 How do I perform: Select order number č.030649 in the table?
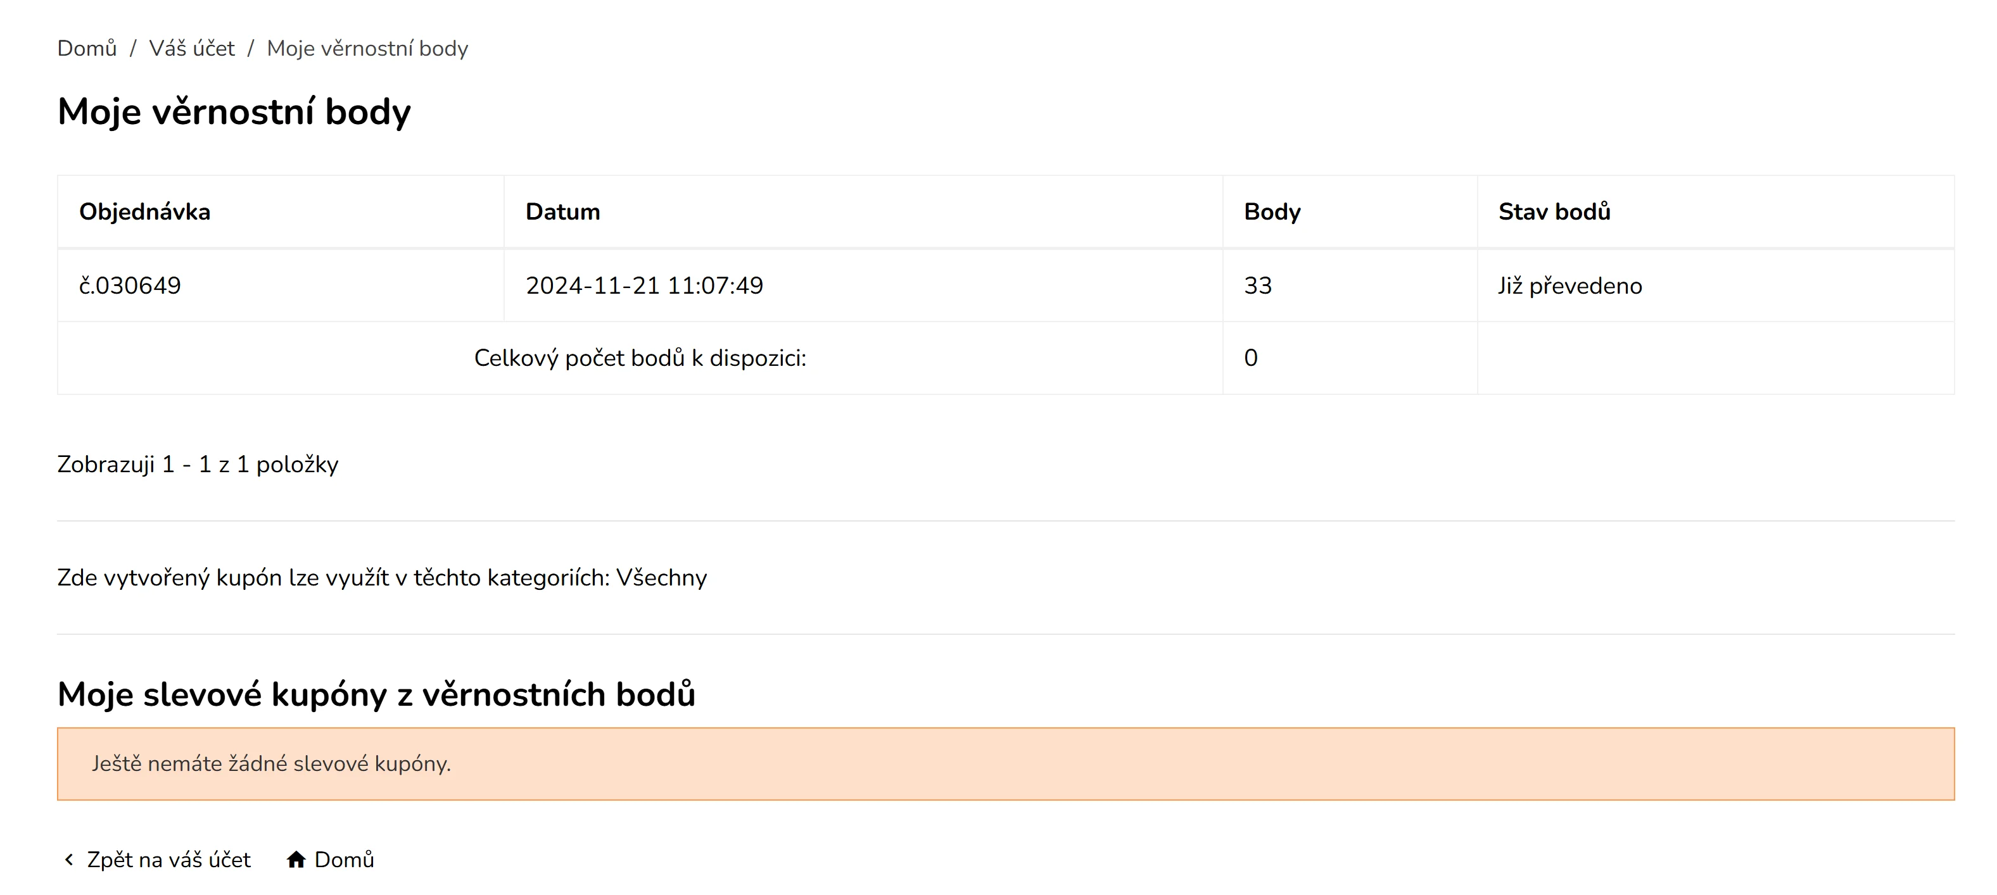coord(130,285)
